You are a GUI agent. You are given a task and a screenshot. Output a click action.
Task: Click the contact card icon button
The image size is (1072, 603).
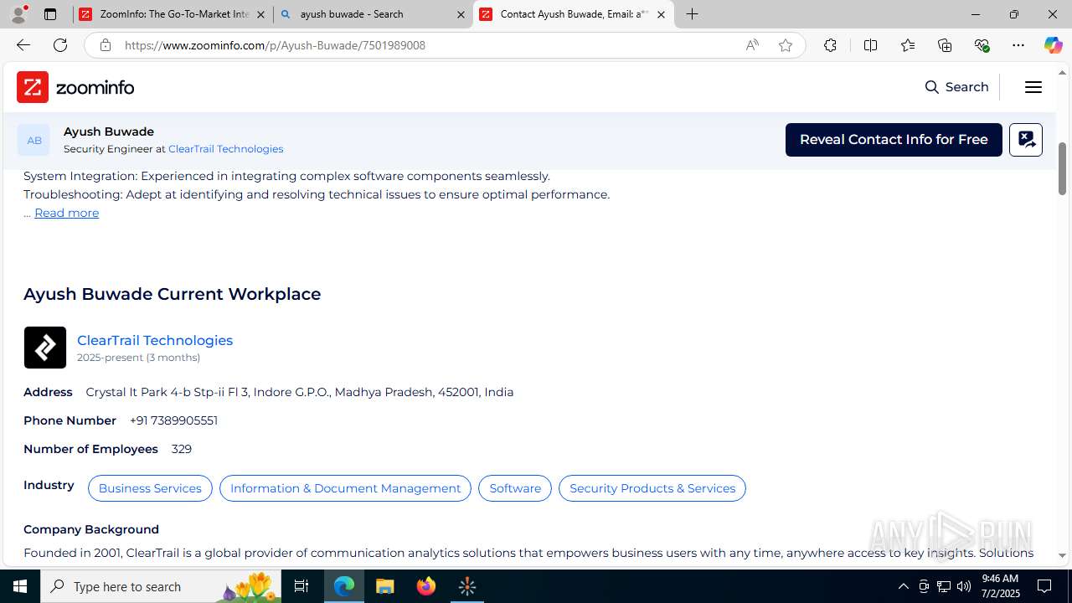click(1026, 140)
